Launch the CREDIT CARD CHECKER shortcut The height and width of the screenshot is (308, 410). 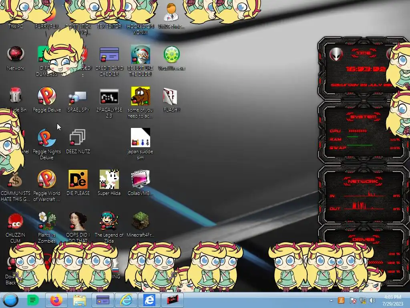click(109, 54)
